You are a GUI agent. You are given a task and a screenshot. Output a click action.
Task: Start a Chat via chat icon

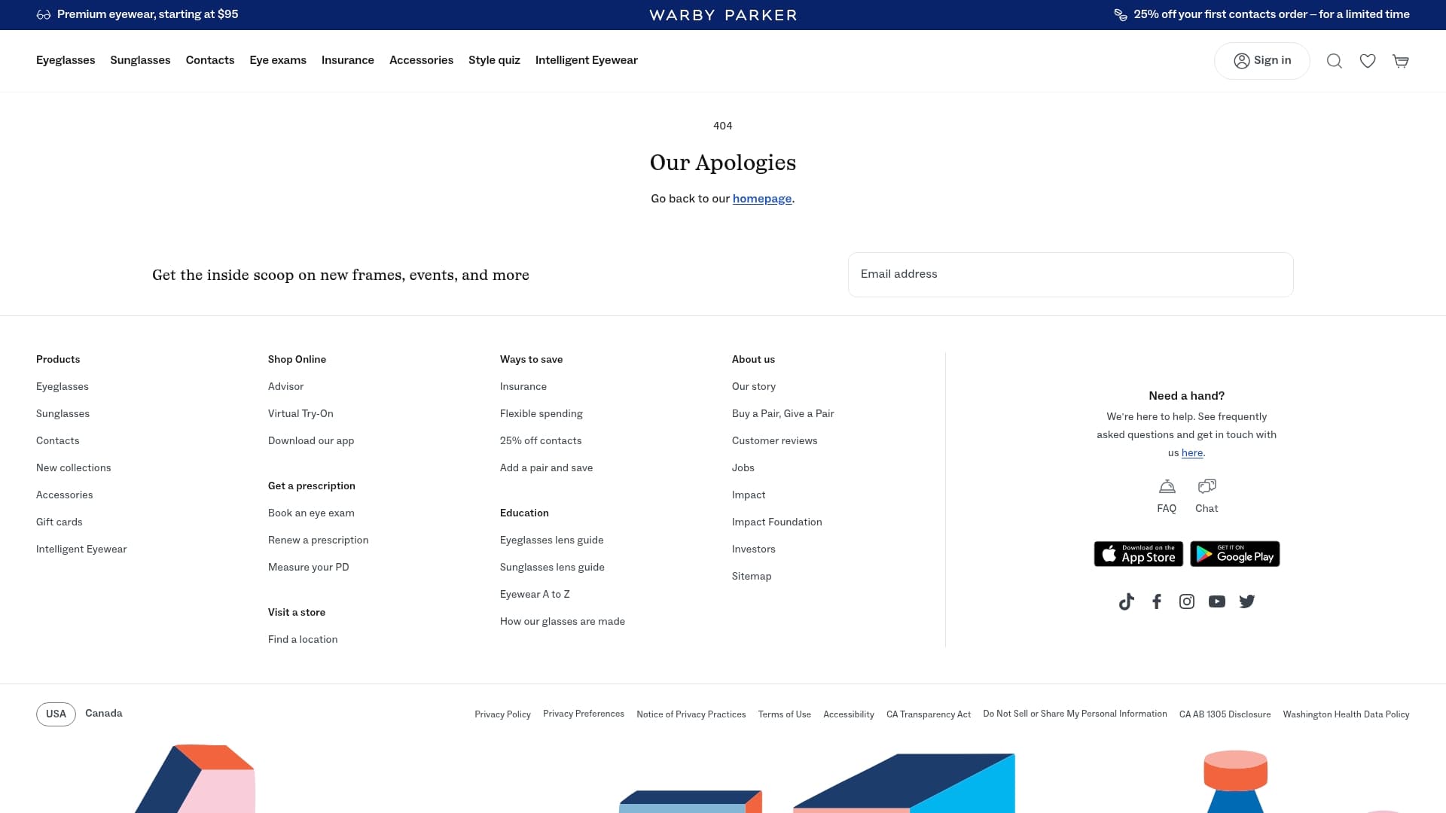click(x=1207, y=486)
